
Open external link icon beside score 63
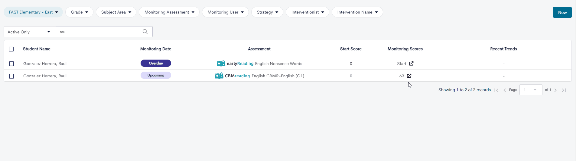(x=409, y=76)
